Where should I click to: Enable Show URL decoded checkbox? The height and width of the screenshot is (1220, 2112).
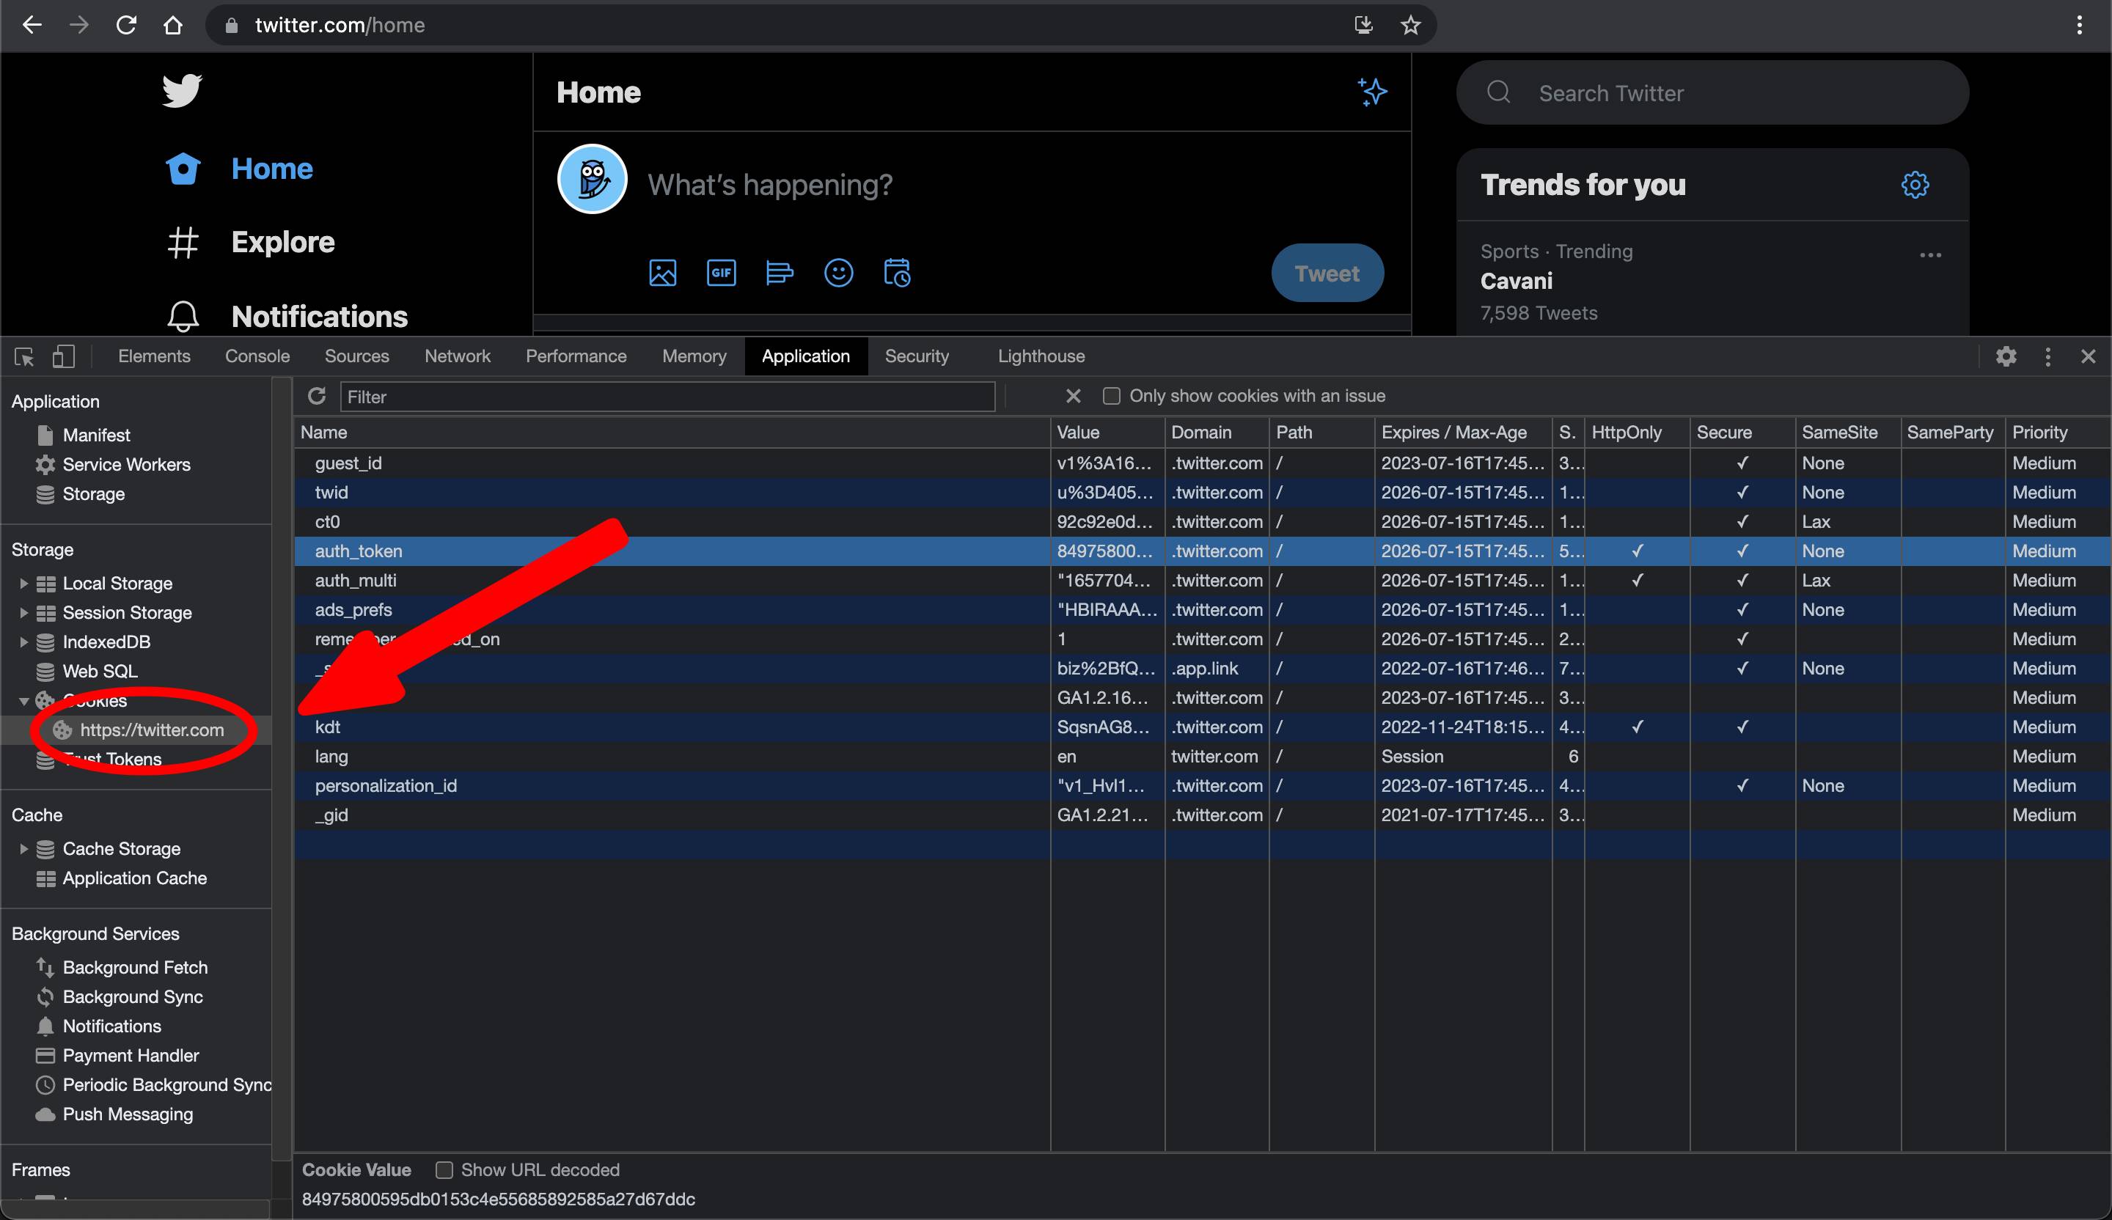(444, 1171)
